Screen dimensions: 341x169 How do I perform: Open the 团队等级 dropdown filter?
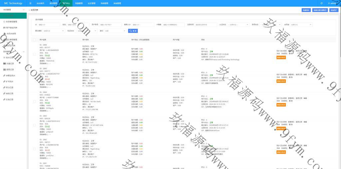54,31
